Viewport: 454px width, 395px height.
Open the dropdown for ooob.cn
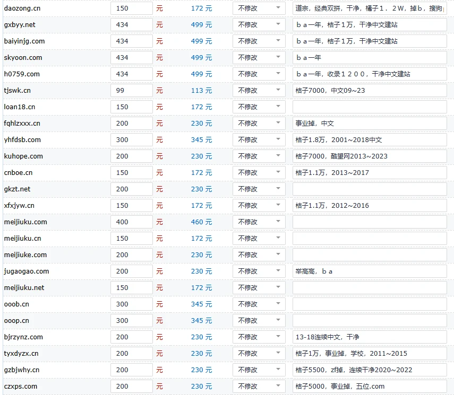pyautogui.click(x=259, y=304)
